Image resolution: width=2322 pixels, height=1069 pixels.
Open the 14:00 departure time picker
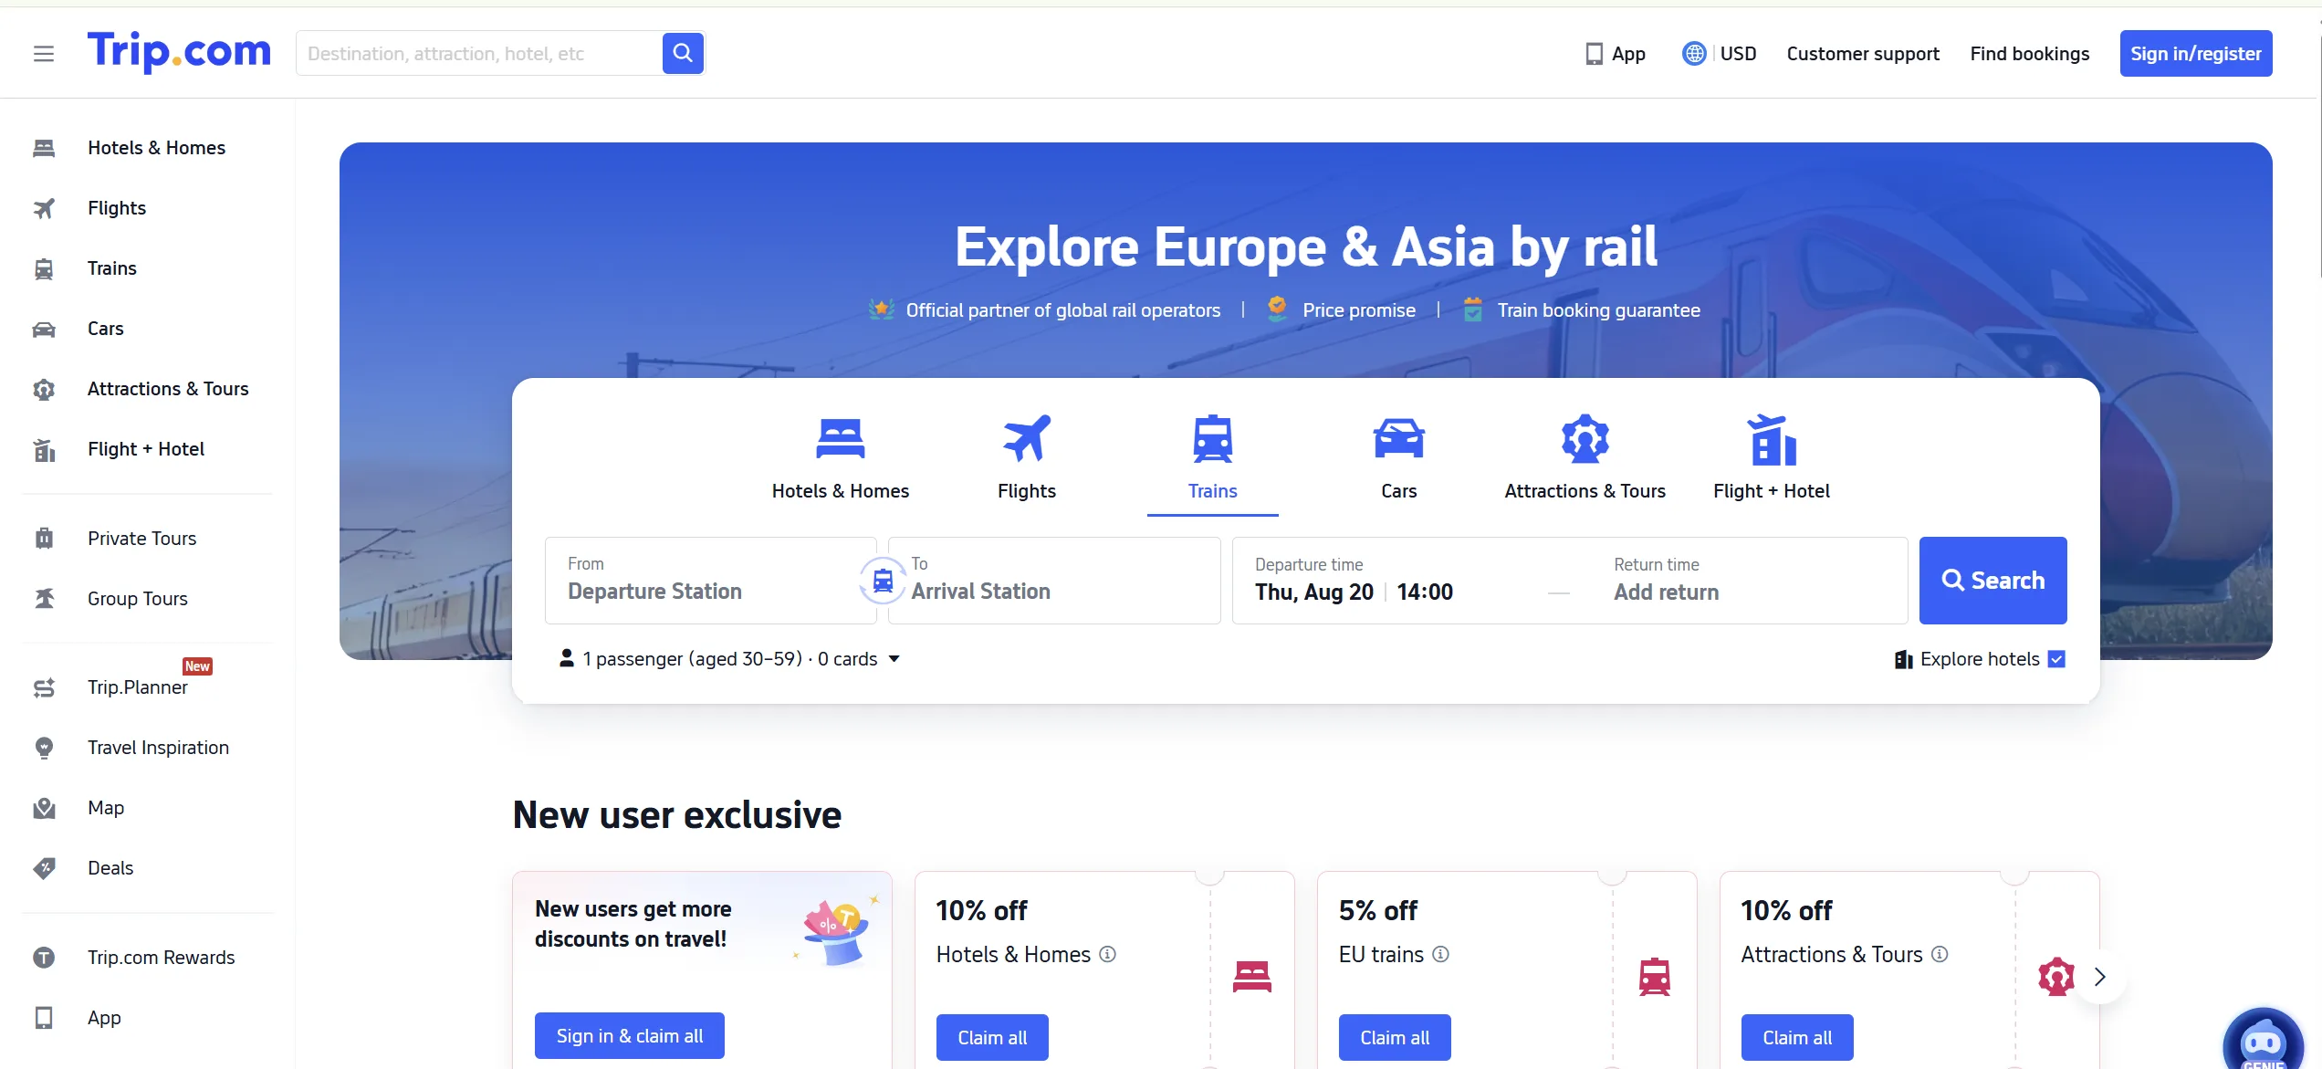point(1424,592)
